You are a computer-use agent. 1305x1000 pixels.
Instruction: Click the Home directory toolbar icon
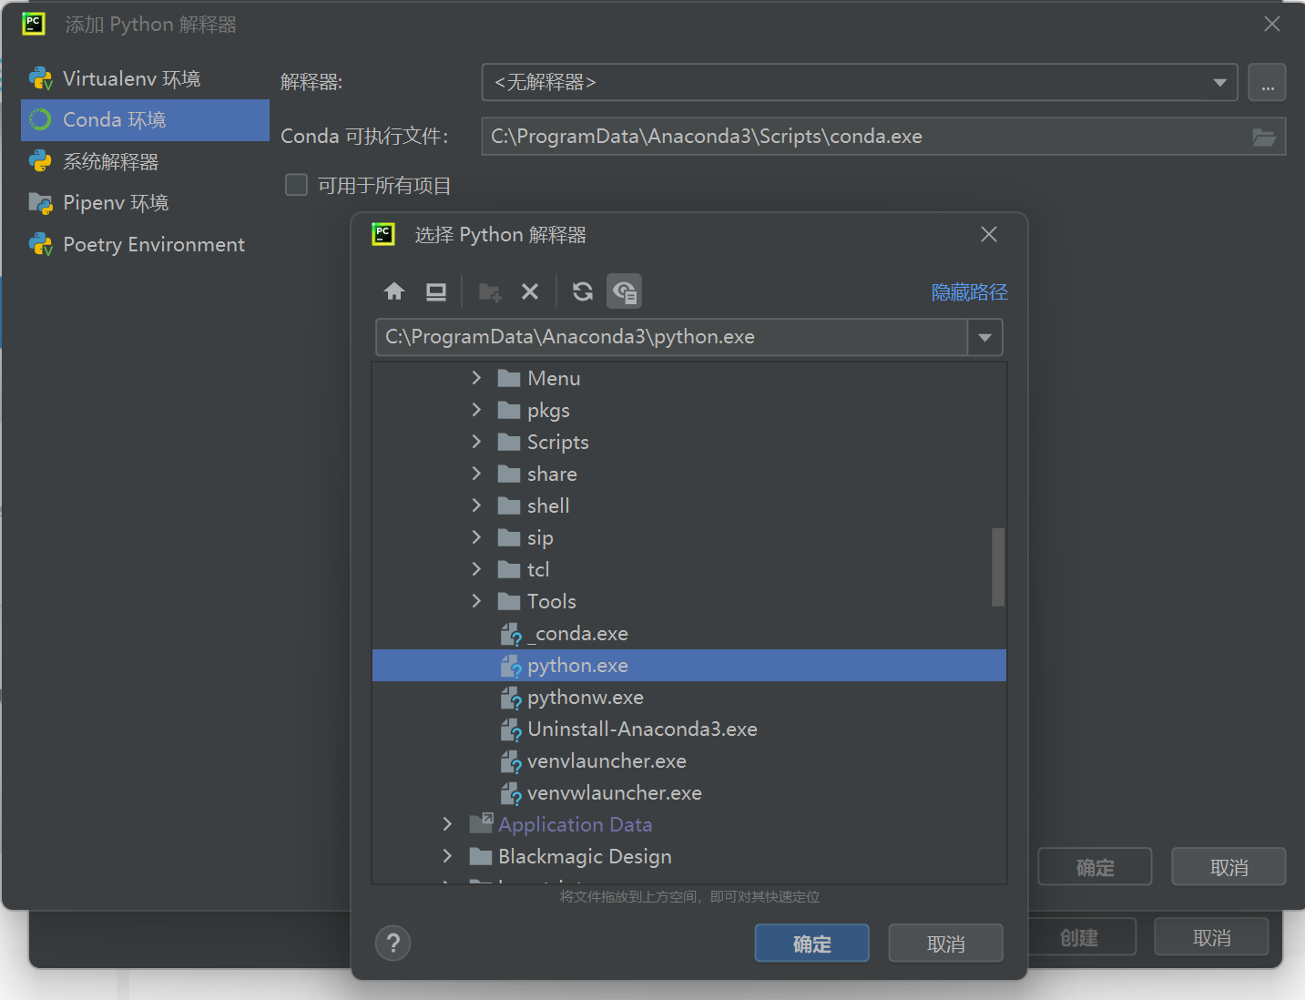tap(393, 291)
